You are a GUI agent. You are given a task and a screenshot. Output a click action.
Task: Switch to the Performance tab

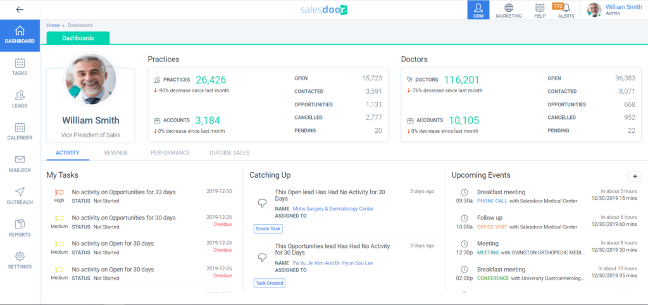(170, 152)
